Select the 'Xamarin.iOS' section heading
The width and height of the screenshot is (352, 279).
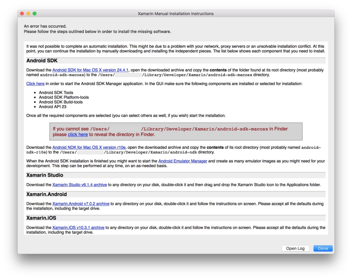pos(41,218)
